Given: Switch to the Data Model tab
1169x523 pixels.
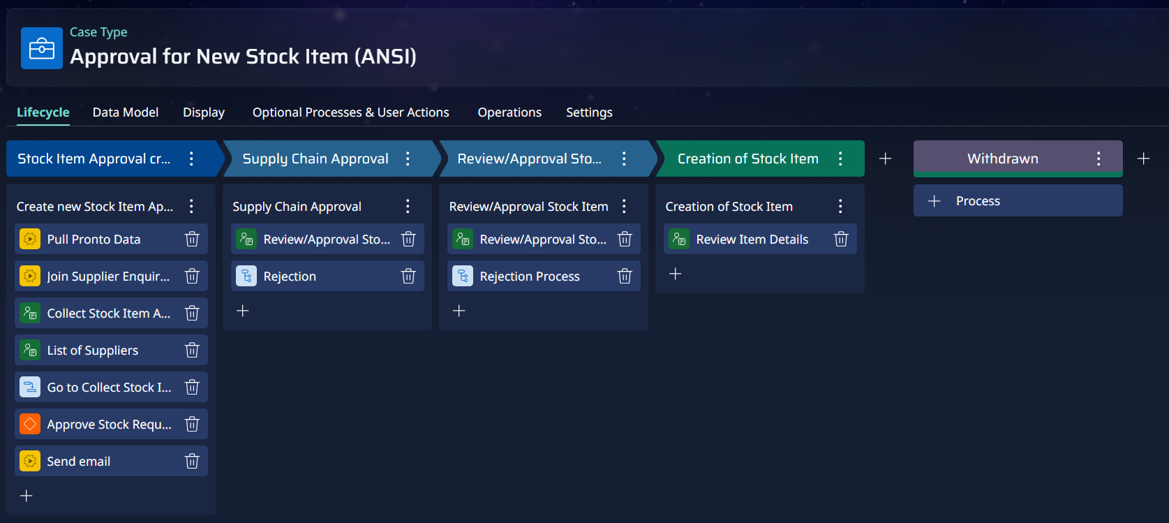Looking at the screenshot, I should (x=126, y=112).
